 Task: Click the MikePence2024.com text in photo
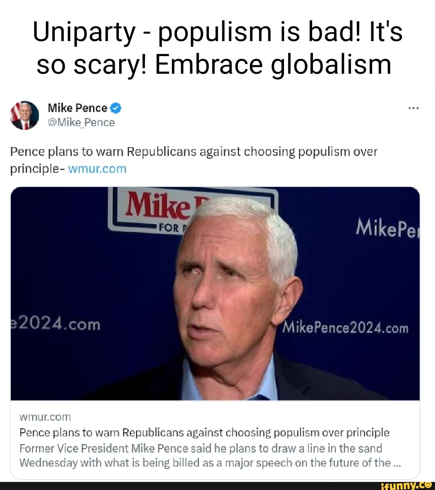pyautogui.click(x=345, y=328)
